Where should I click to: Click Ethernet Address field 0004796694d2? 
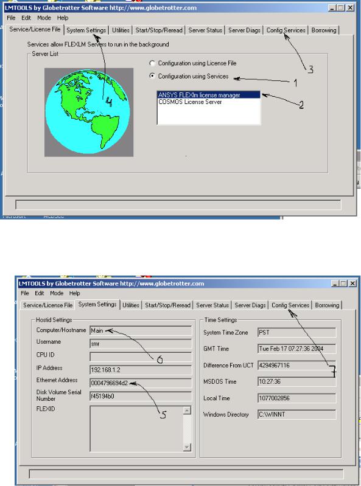click(141, 383)
